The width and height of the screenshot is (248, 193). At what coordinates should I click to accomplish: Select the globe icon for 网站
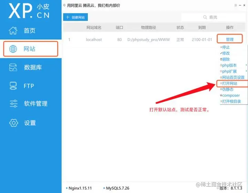click(x=13, y=49)
